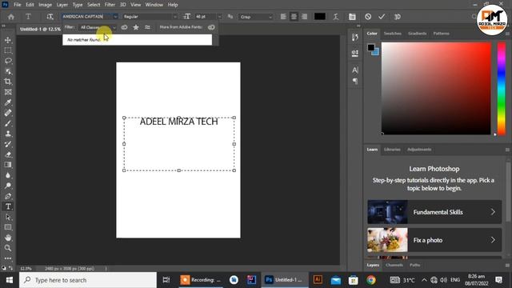Screen dimensions: 512x288
Task: Open the Paragraph panel icon
Action: (x=355, y=81)
